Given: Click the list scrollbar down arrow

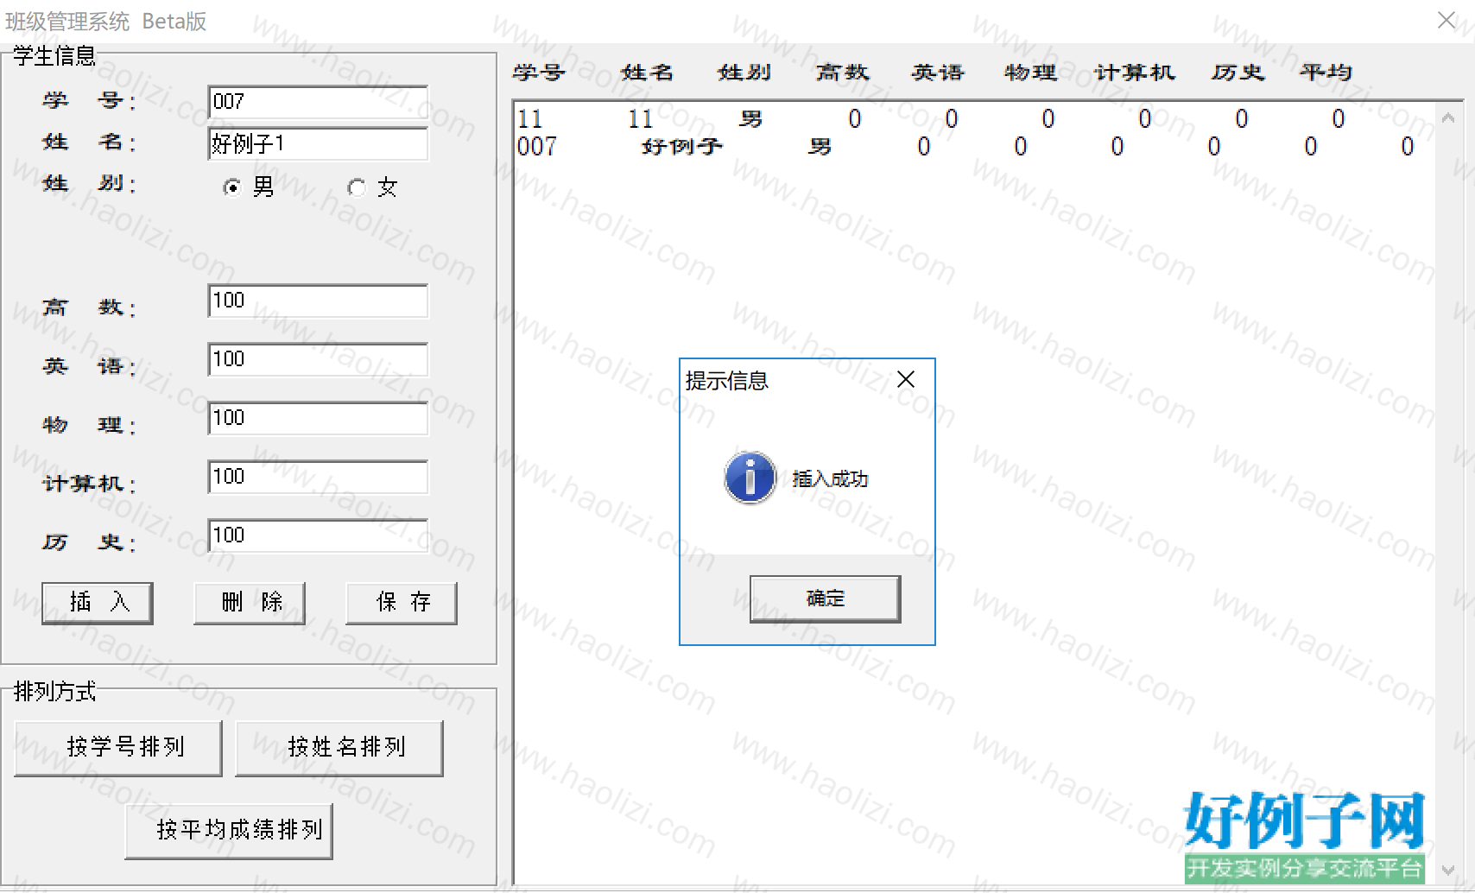Looking at the screenshot, I should pyautogui.click(x=1448, y=871).
